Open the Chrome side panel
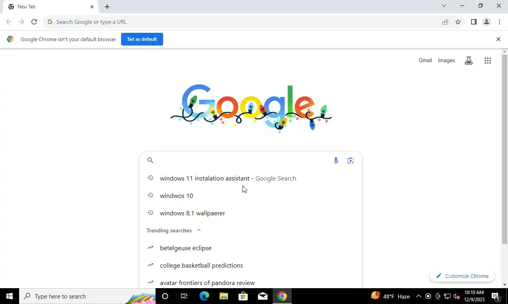 coord(473,22)
